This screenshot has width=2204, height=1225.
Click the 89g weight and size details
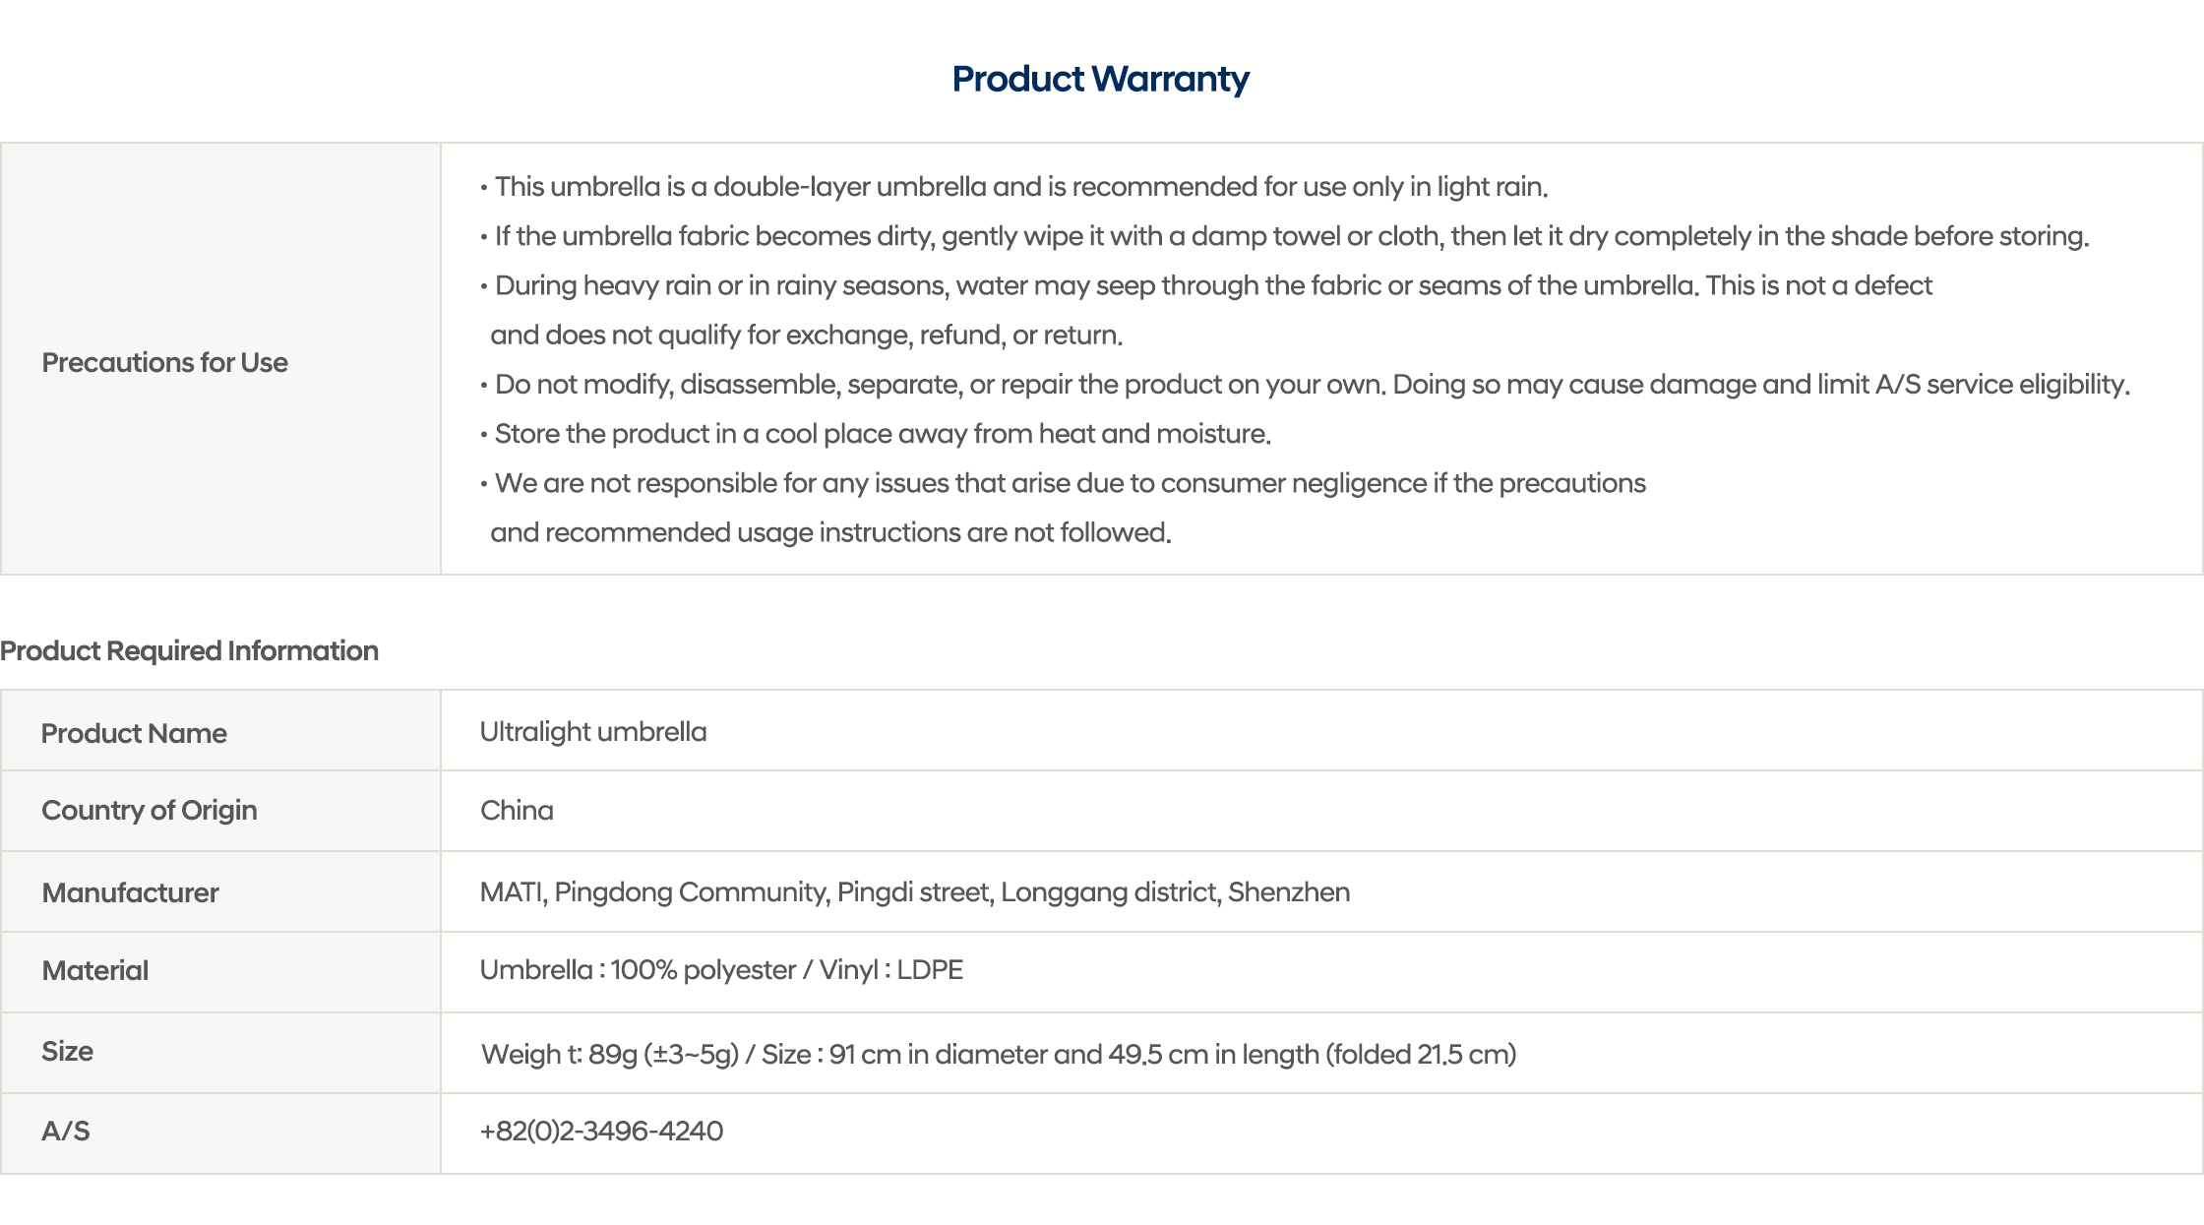click(x=998, y=1054)
